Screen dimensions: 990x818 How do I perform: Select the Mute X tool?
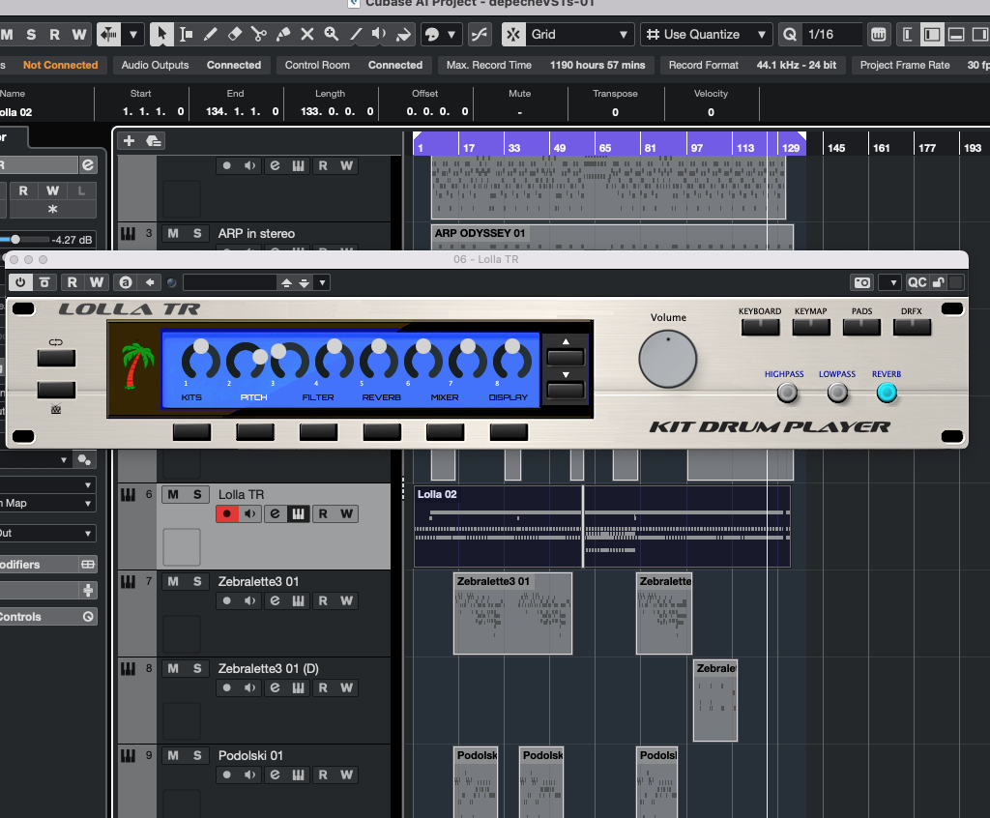[307, 34]
